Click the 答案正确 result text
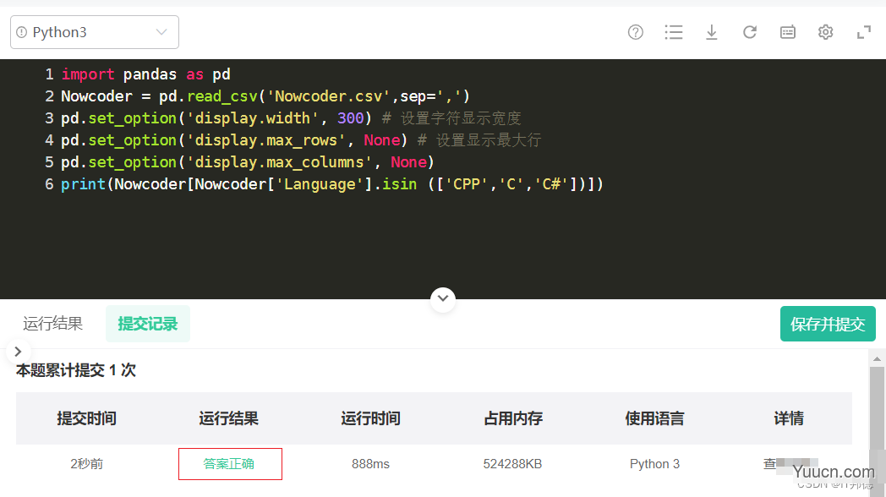 tap(229, 464)
